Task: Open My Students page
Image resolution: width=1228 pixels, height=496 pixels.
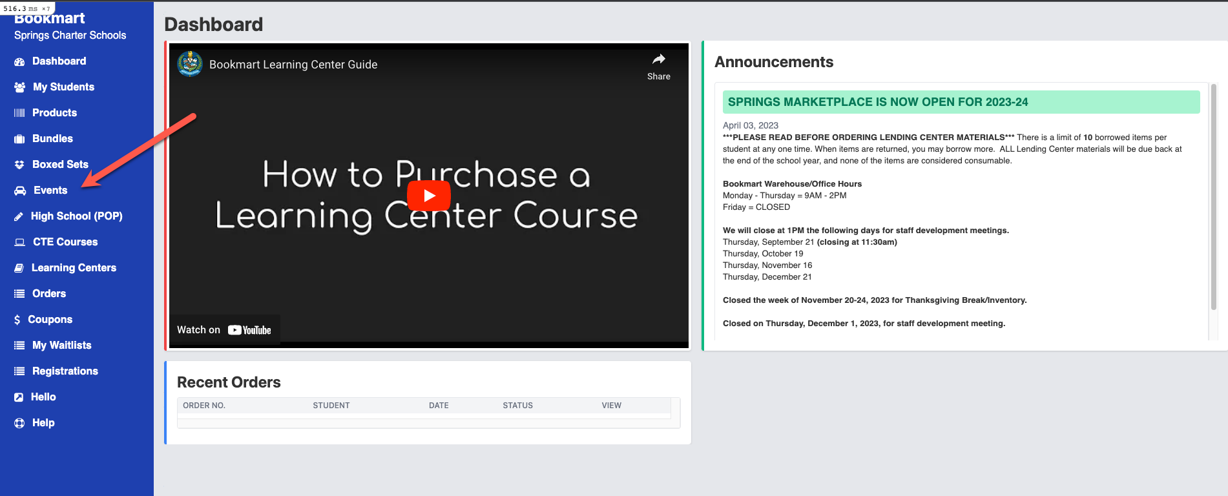Action: pos(64,87)
